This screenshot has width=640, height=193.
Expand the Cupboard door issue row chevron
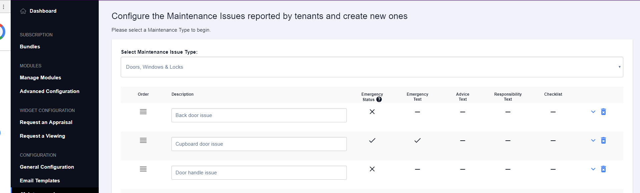coord(593,140)
